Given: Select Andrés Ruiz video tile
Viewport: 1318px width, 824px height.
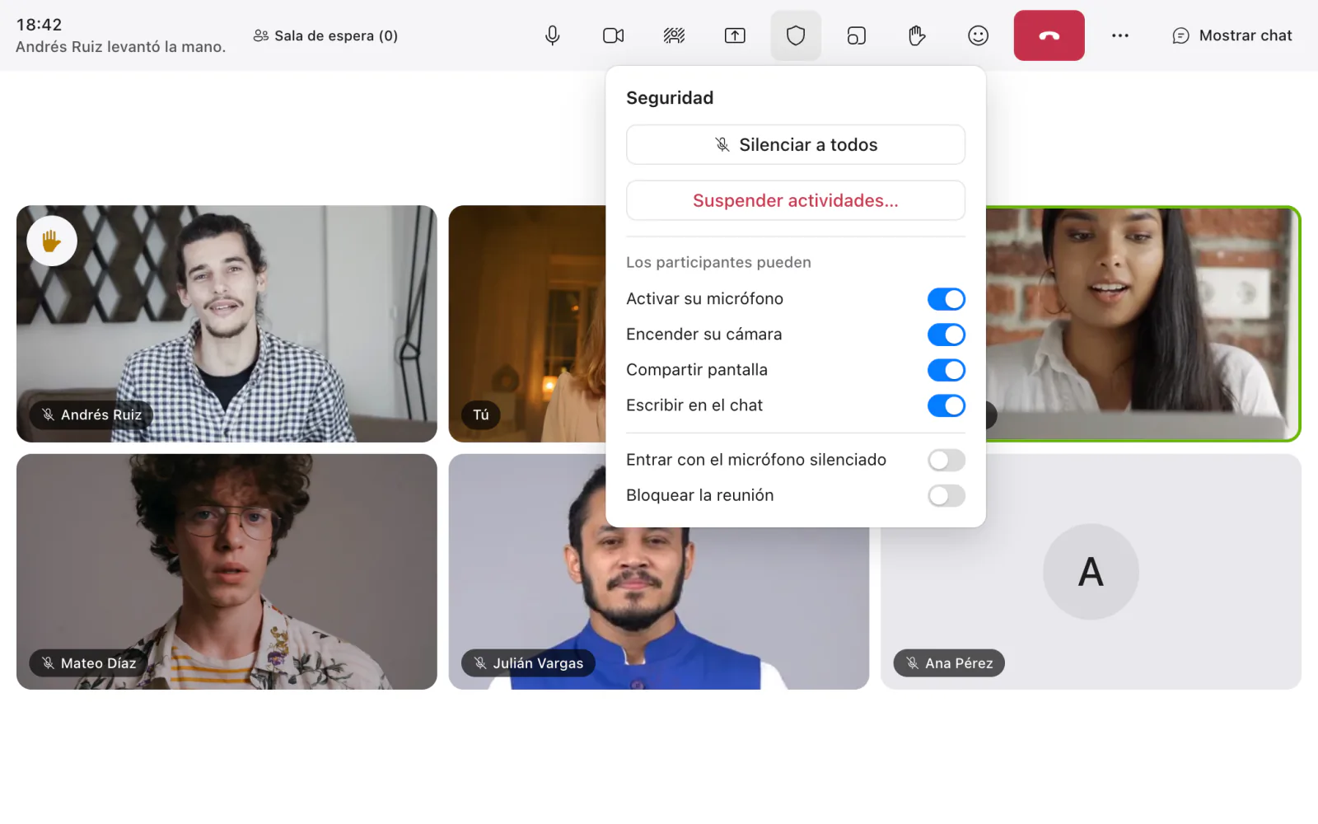Looking at the screenshot, I should [227, 324].
